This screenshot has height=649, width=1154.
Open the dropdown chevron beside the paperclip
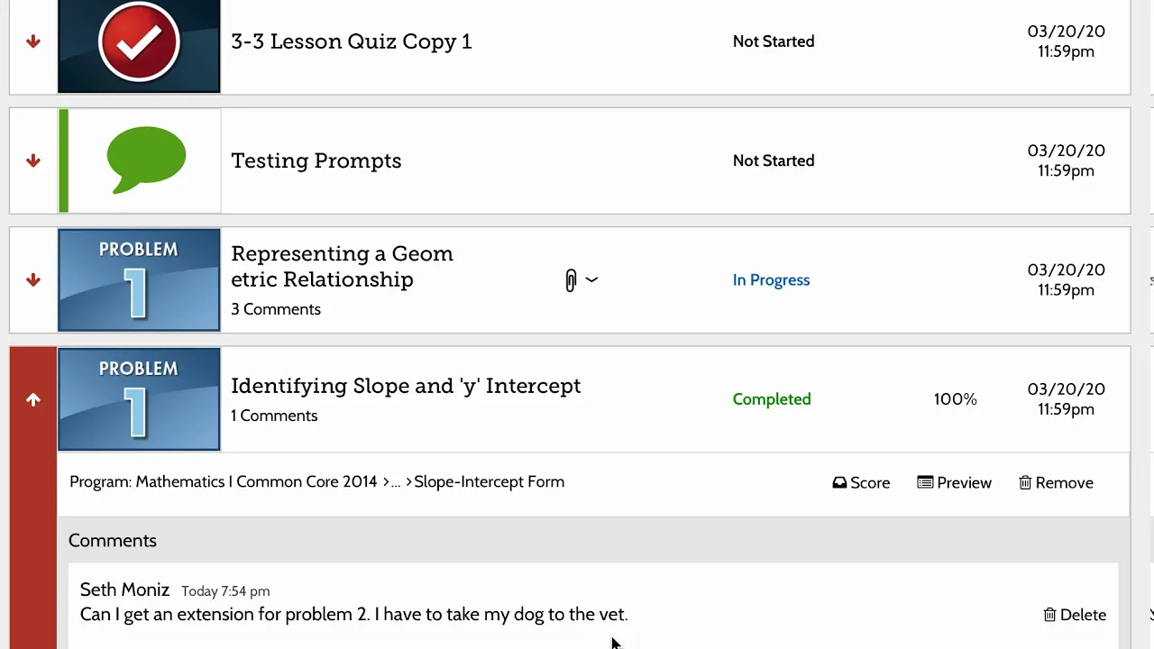click(x=591, y=279)
